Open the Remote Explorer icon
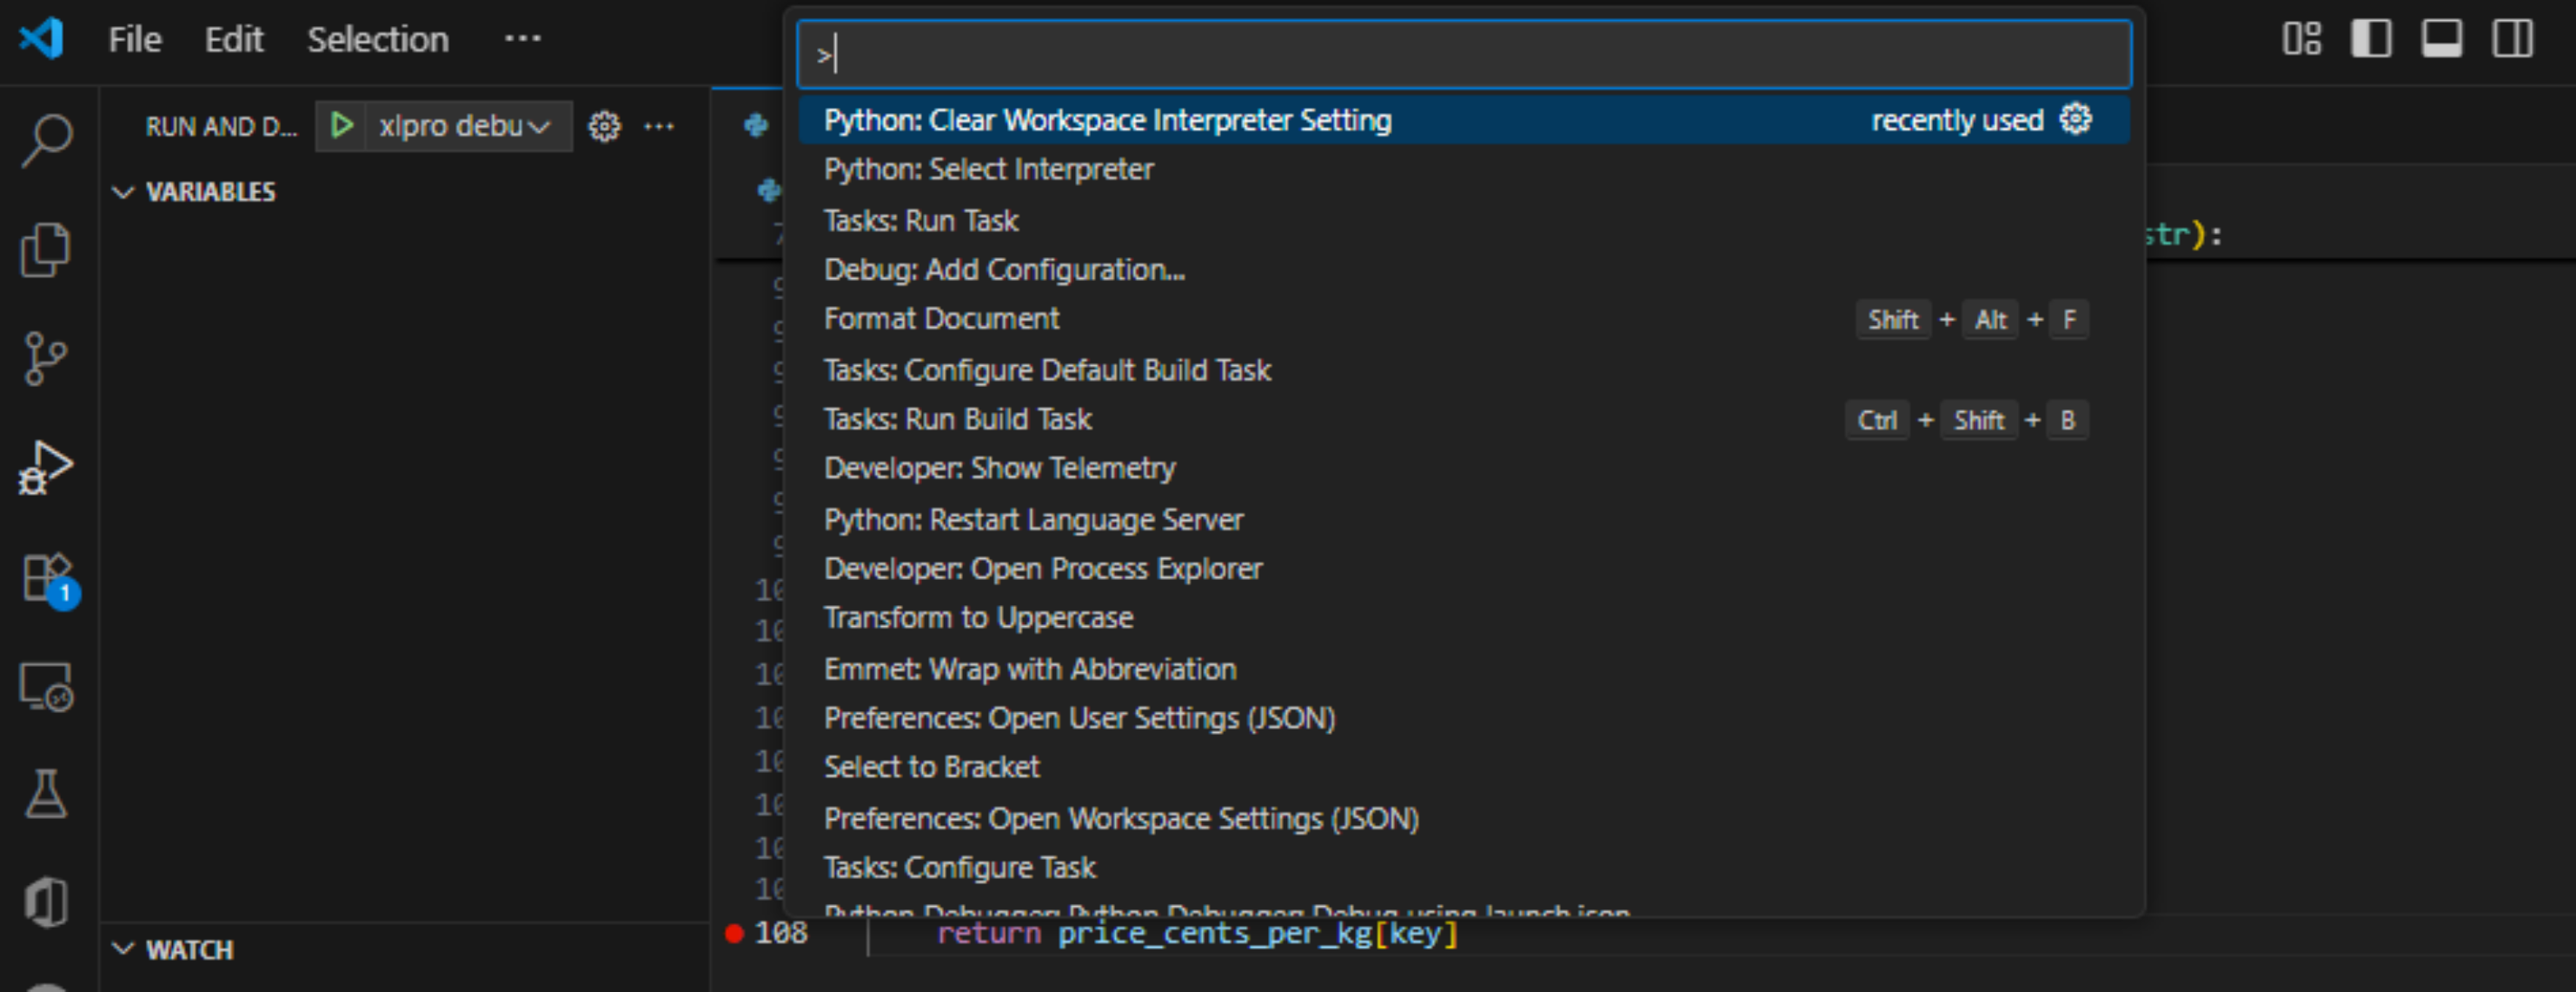2576x992 pixels. (x=46, y=687)
